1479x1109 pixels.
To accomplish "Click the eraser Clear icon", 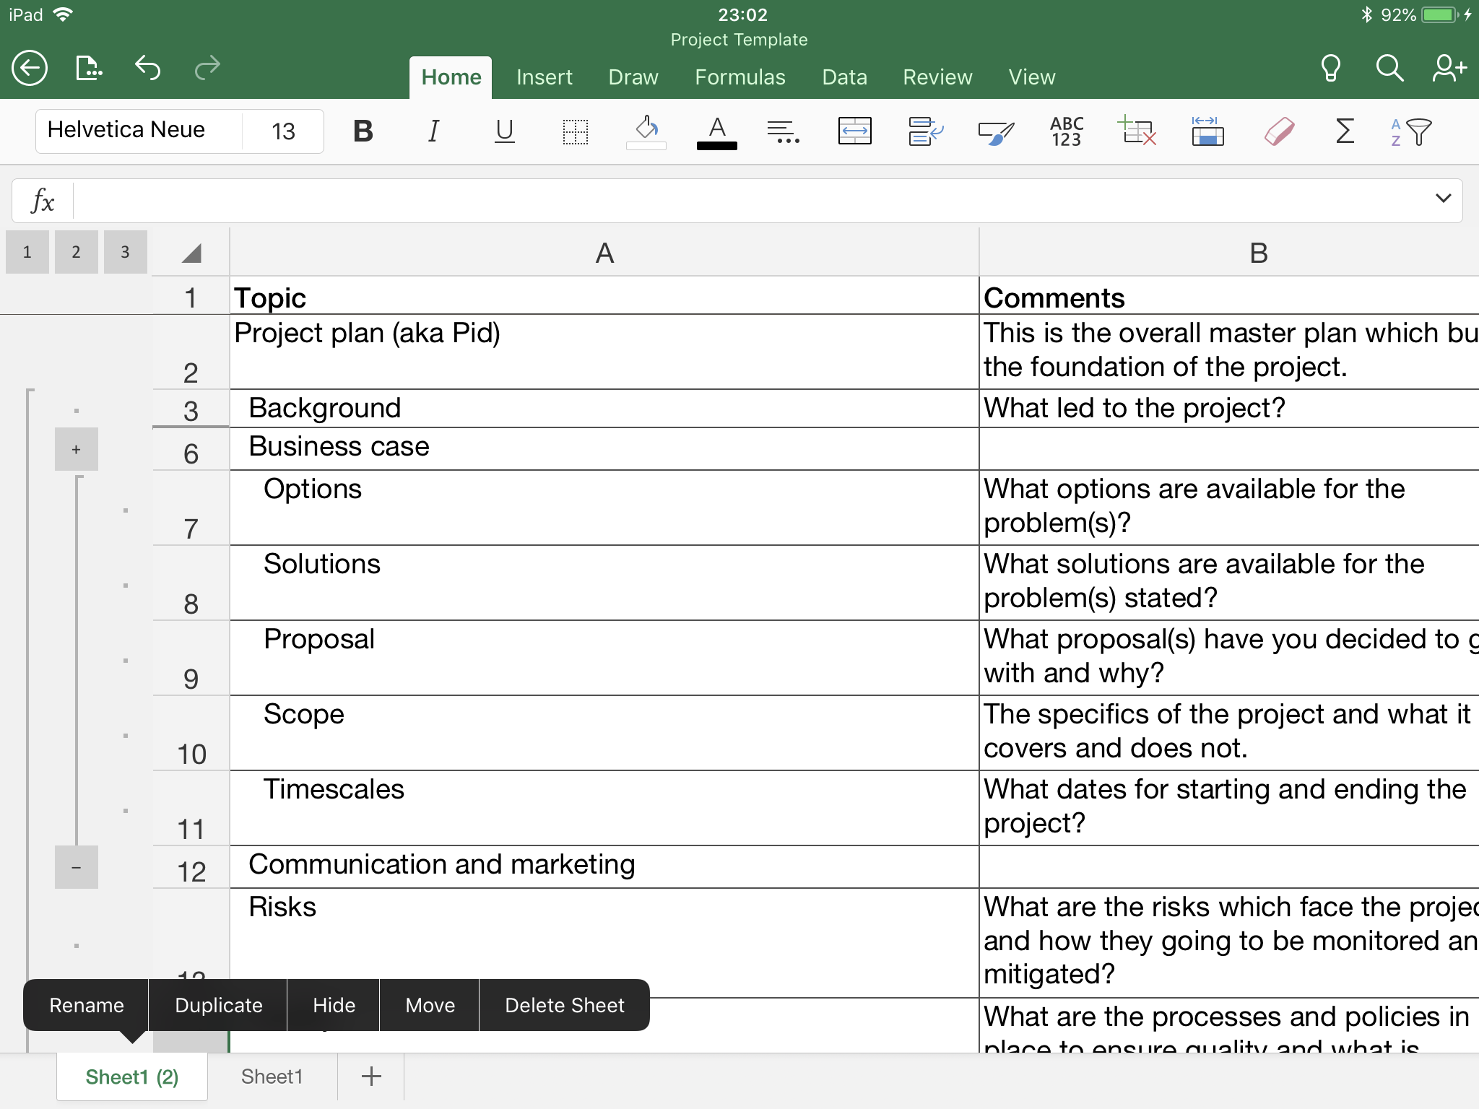I will 1278,131.
